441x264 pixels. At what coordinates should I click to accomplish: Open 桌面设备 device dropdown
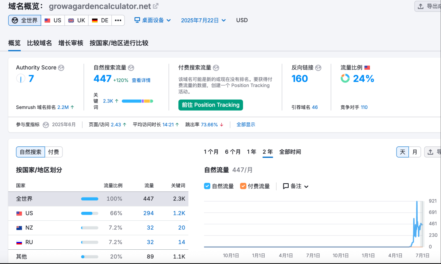(x=153, y=20)
